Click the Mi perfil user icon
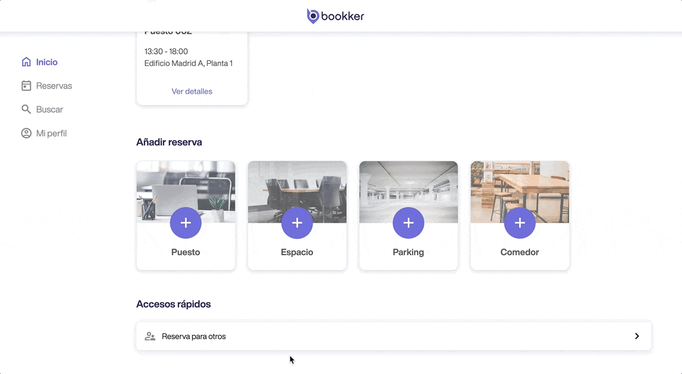 tap(26, 133)
